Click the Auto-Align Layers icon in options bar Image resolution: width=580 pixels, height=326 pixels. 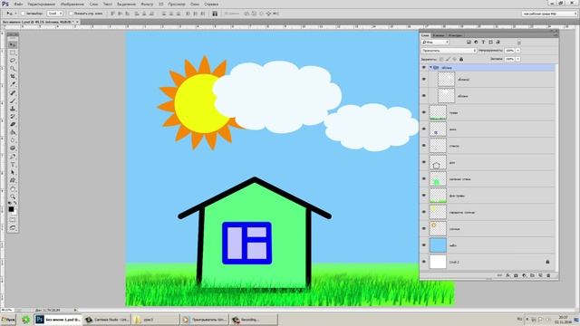click(215, 14)
